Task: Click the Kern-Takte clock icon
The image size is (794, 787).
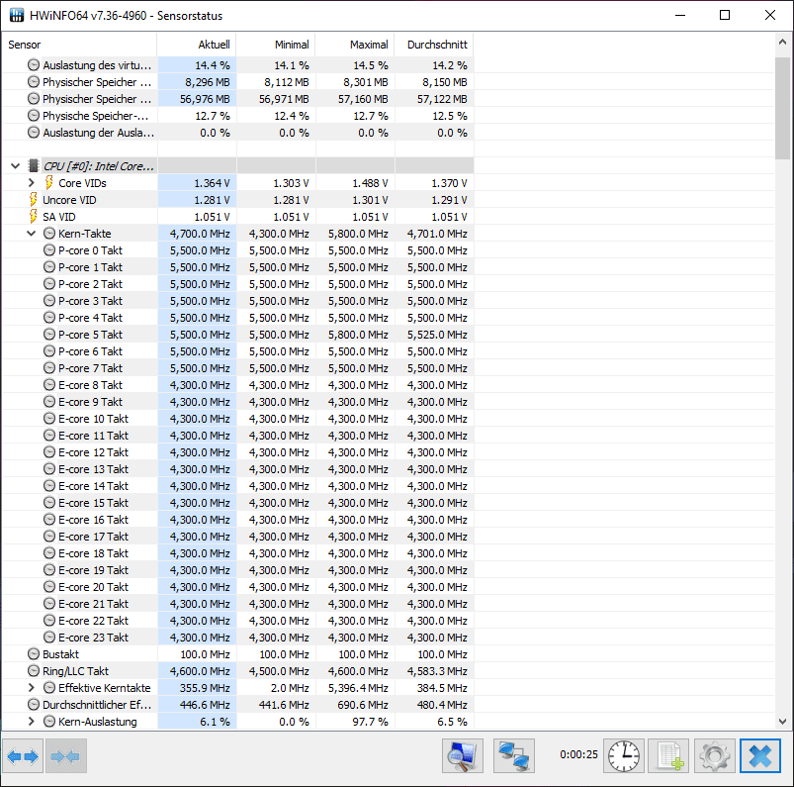Action: coord(49,234)
